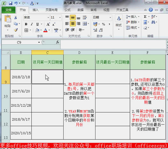Select cell B10 containing 2017/6/20
The width and height of the screenshot is (168, 149).
click(21, 91)
